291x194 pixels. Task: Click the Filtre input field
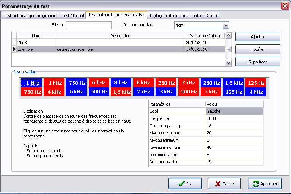89,25
